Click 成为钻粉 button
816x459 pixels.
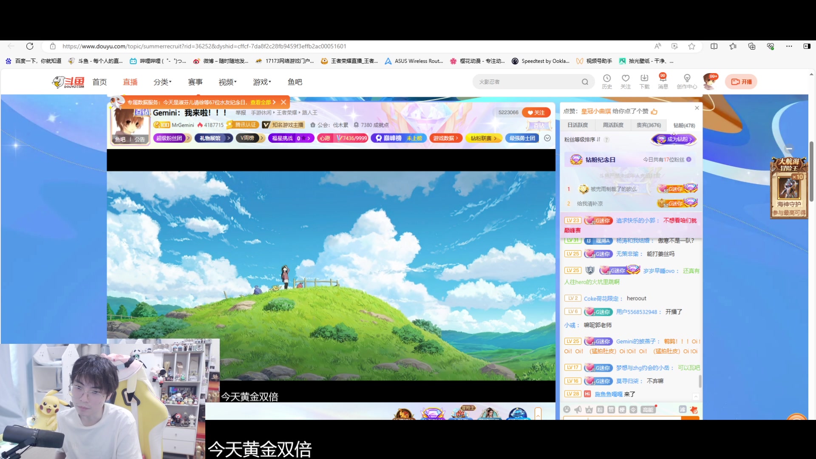tap(674, 139)
